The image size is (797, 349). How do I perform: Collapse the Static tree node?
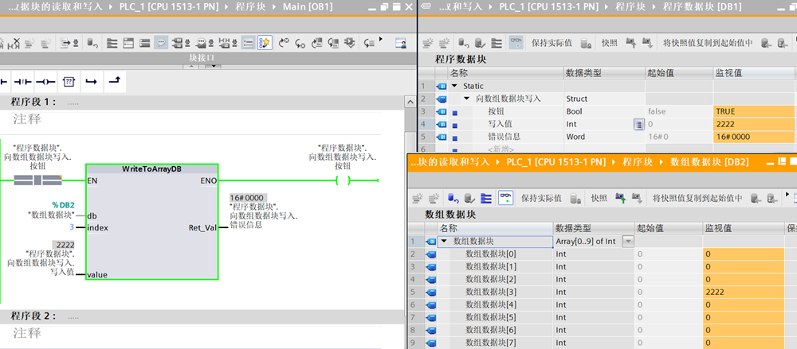(454, 86)
